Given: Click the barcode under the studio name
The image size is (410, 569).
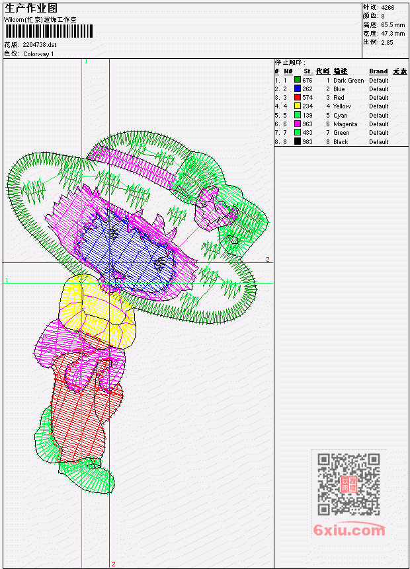Looking at the screenshot, I should pos(49,32).
